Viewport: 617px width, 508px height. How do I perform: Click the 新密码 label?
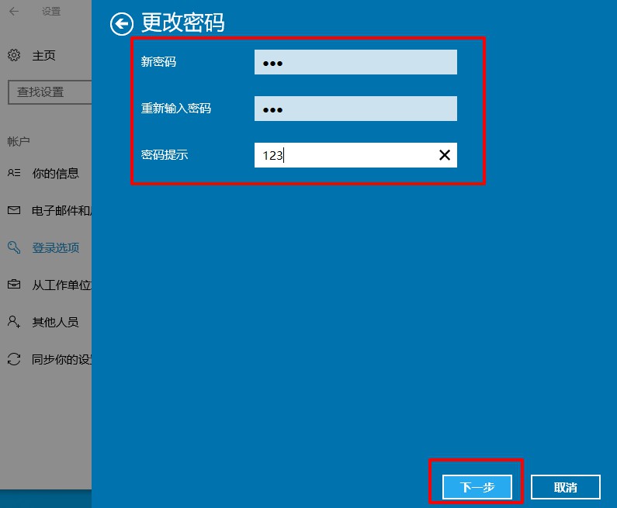[158, 62]
